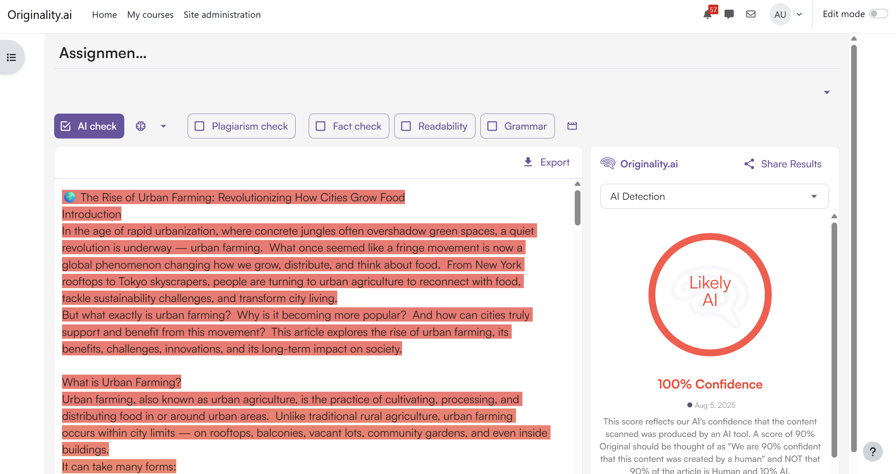Click the icon right of Grammar
This screenshot has height=474, width=896.
[572, 126]
